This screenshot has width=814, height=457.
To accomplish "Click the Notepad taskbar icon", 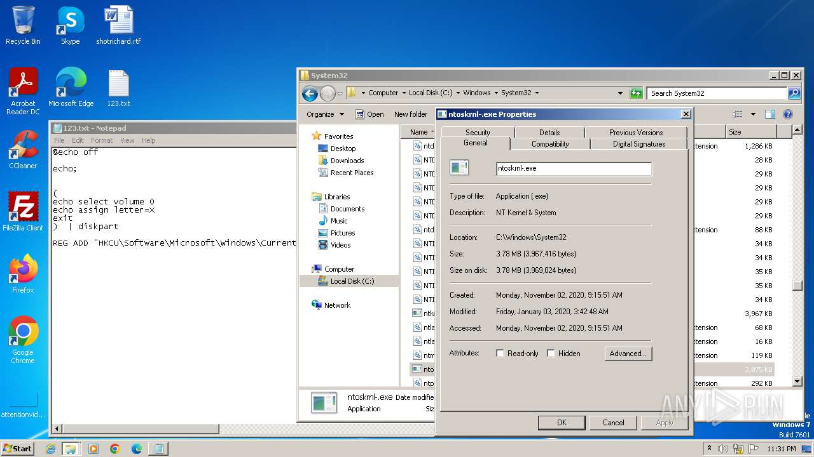I will click(x=158, y=449).
